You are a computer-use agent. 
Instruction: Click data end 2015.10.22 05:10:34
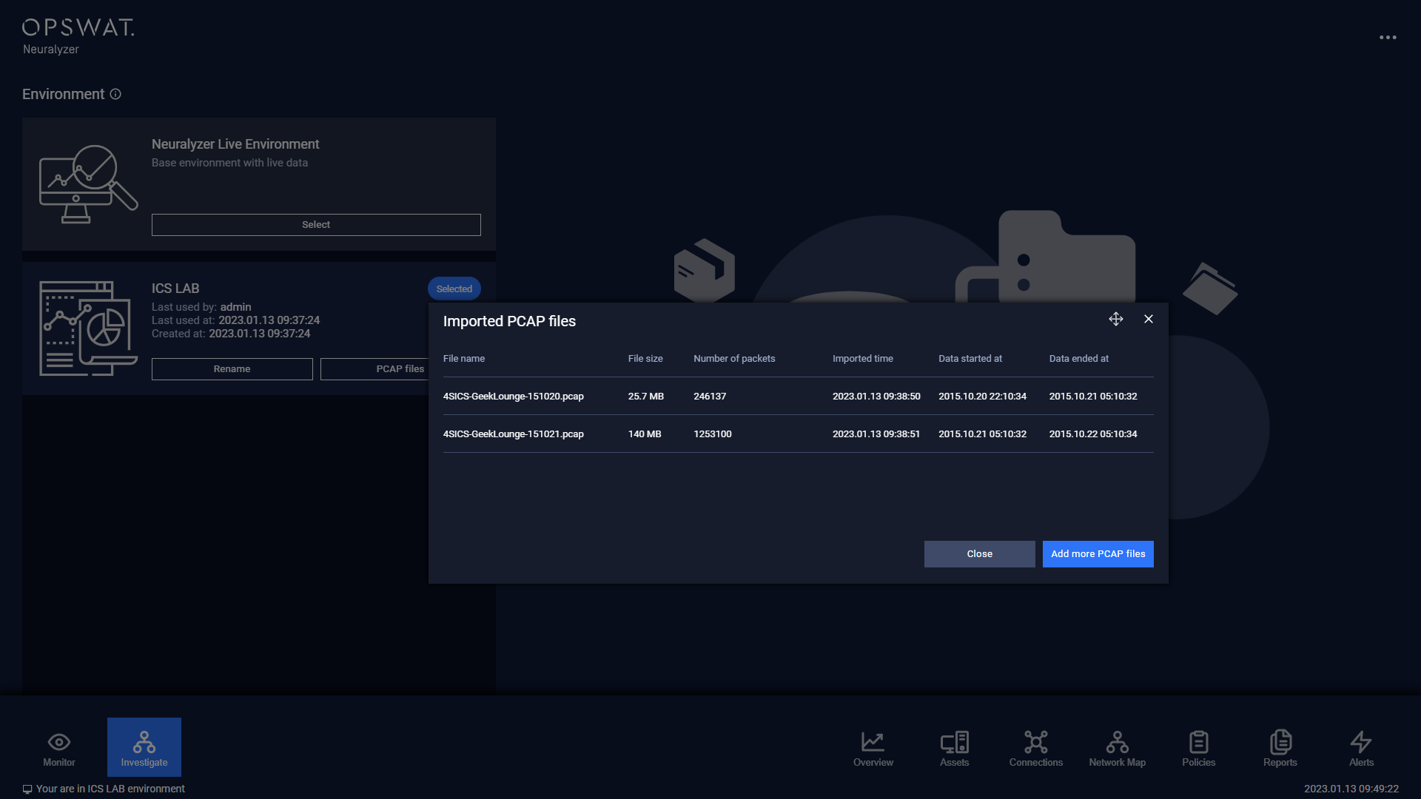[x=1093, y=434]
